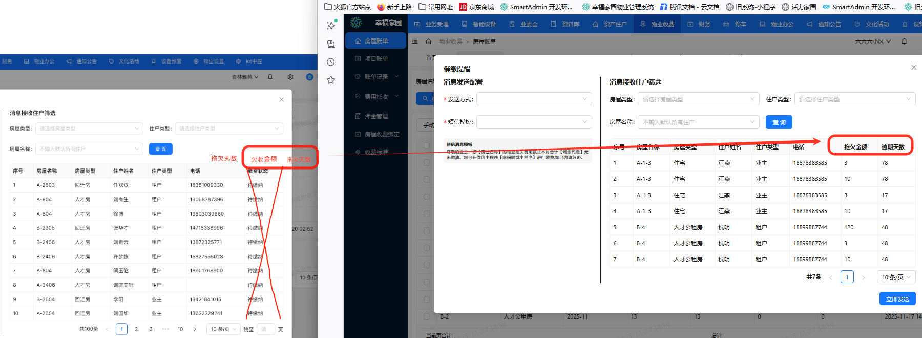Close the 催缴提醒 dialog

pos(914,67)
